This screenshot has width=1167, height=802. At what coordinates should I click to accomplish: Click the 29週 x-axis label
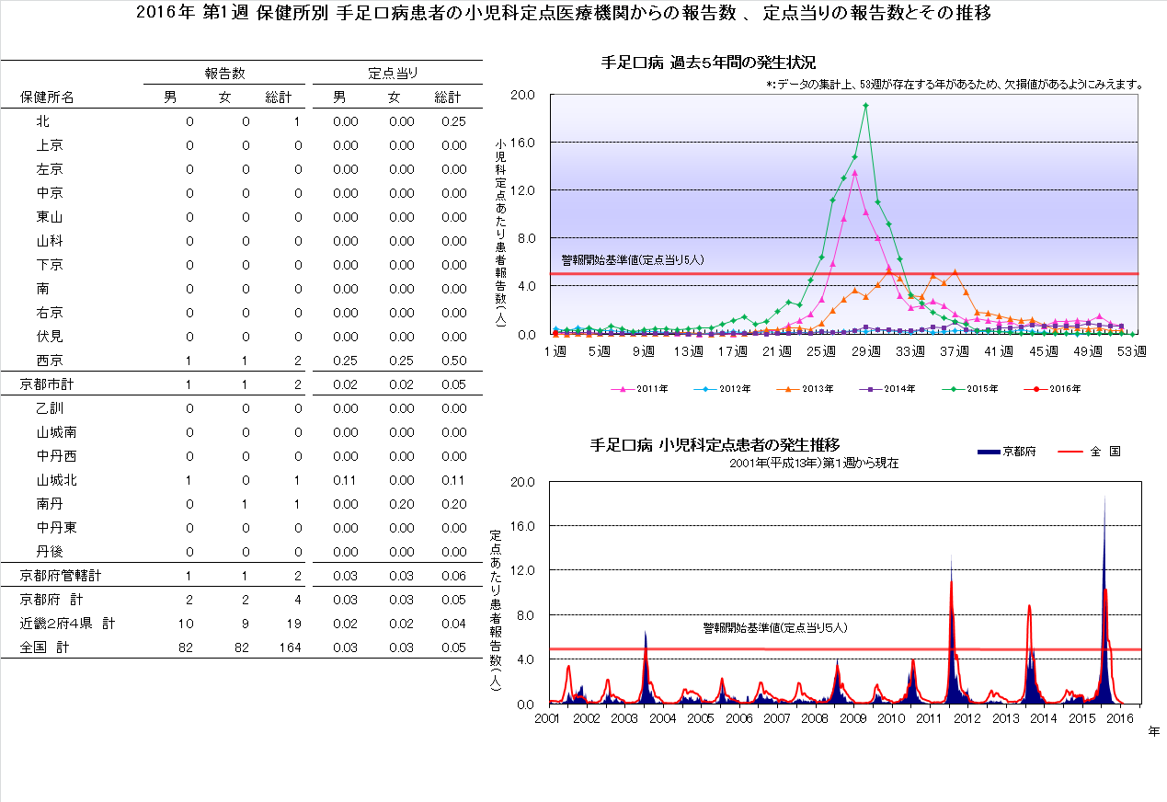pos(866,350)
